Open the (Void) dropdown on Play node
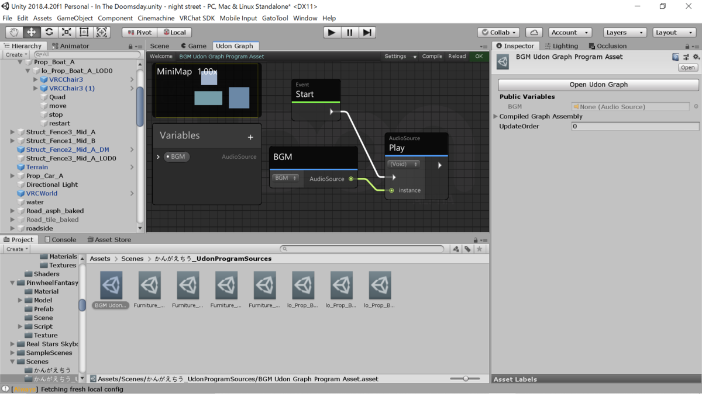 (x=404, y=165)
